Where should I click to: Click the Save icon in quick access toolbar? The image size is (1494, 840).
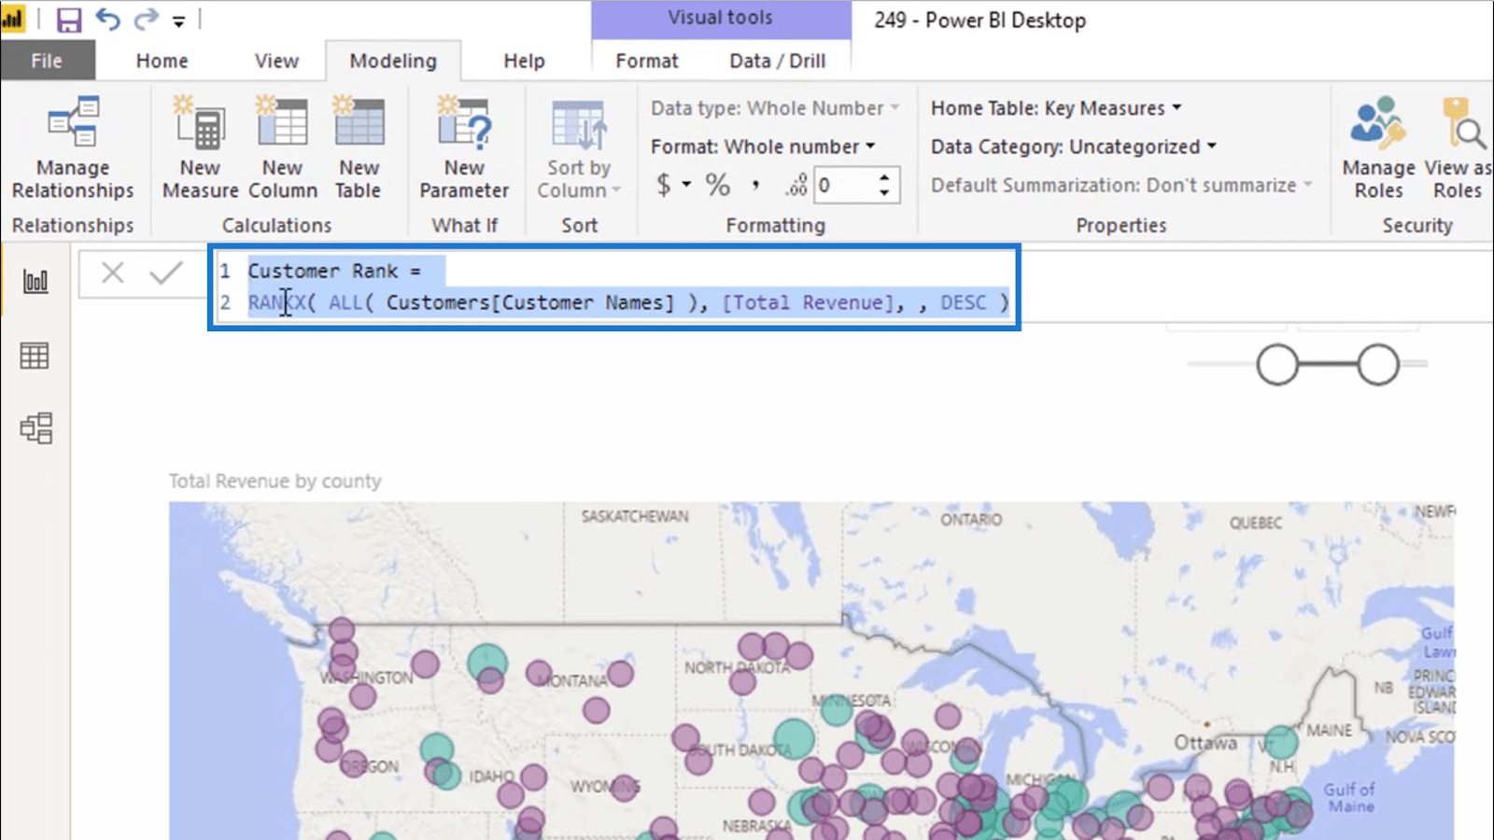(x=69, y=20)
